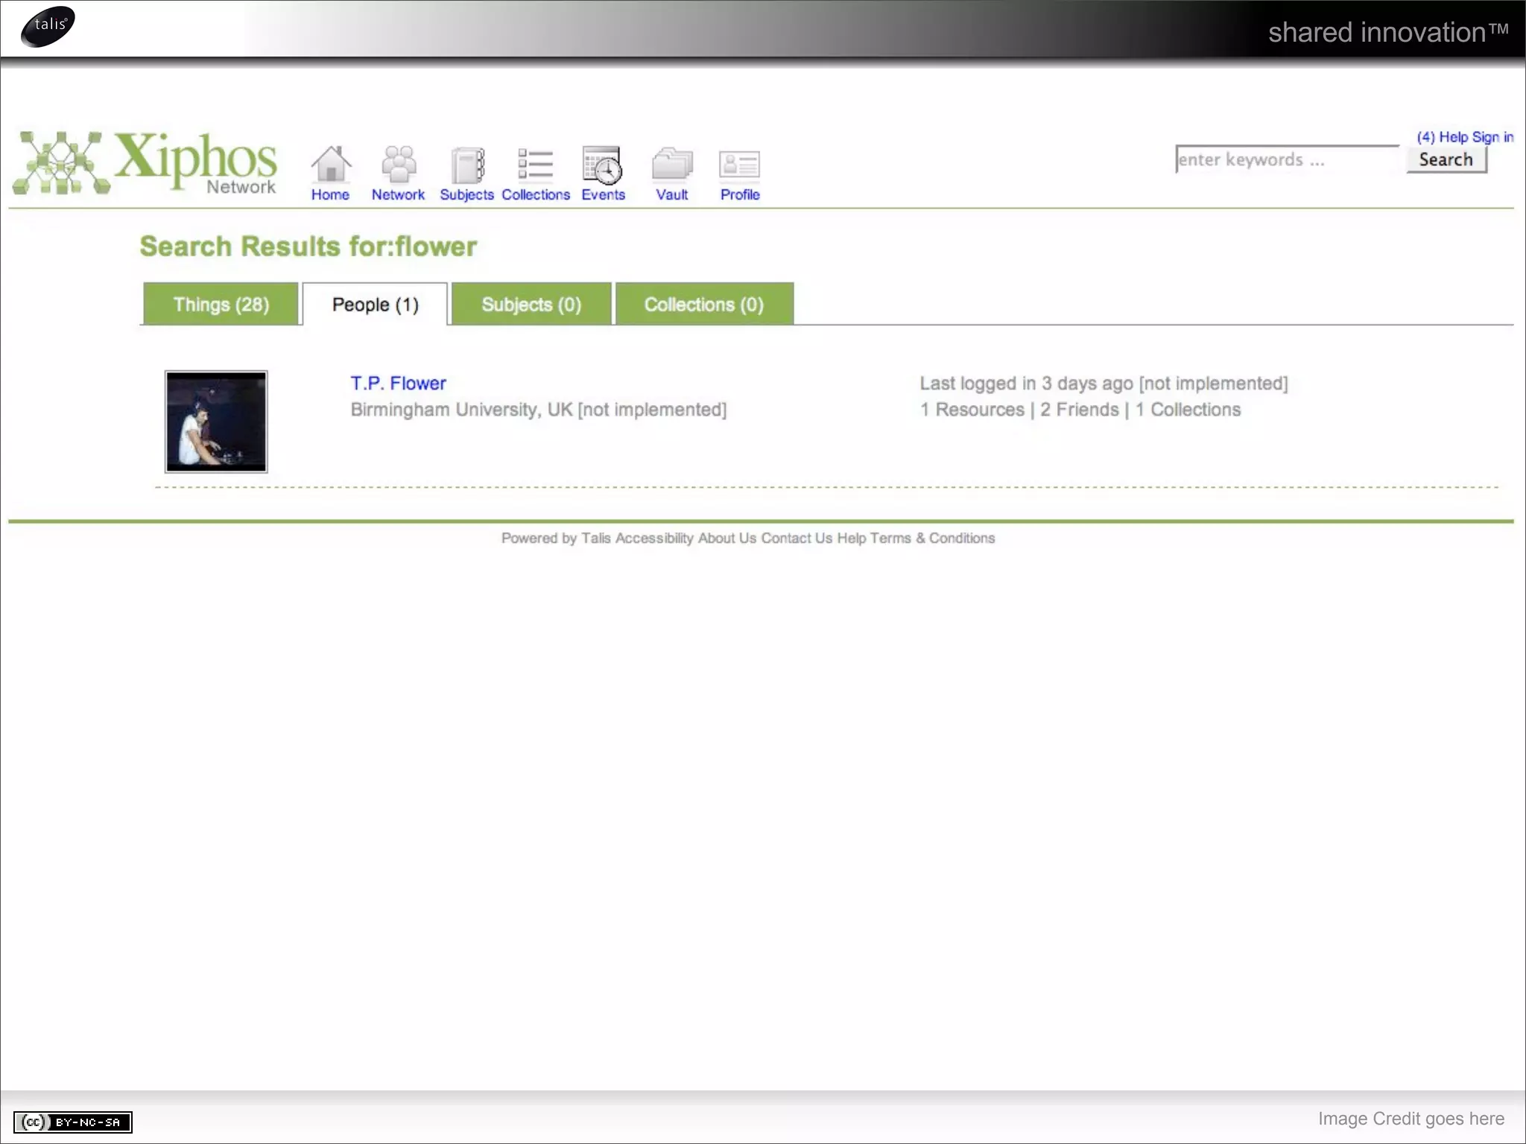
Task: Open the Events calendar clock icon
Action: tap(602, 165)
